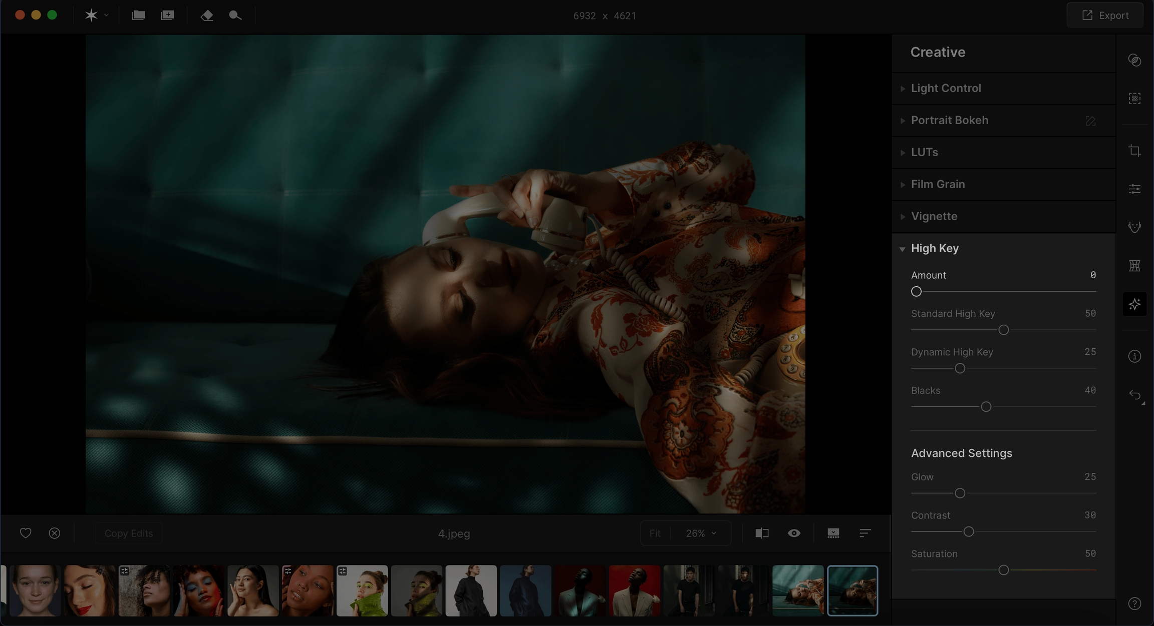Viewport: 1154px width, 626px height.
Task: Toggle the before/after compare view
Action: (x=762, y=533)
